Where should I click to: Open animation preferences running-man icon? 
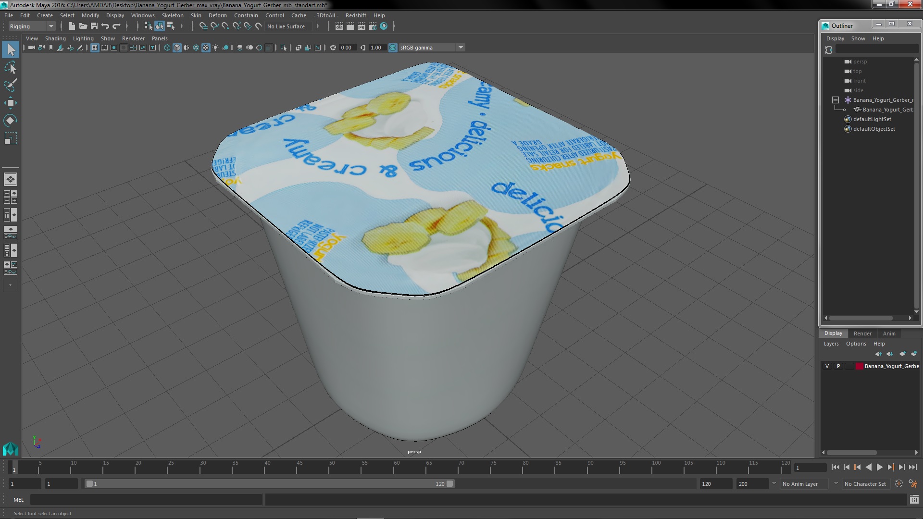(913, 484)
